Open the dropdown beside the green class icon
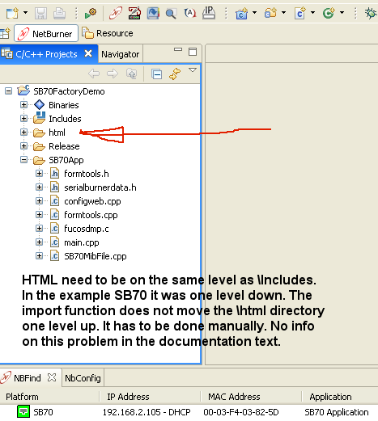This screenshot has width=378, height=421. tap(342, 12)
